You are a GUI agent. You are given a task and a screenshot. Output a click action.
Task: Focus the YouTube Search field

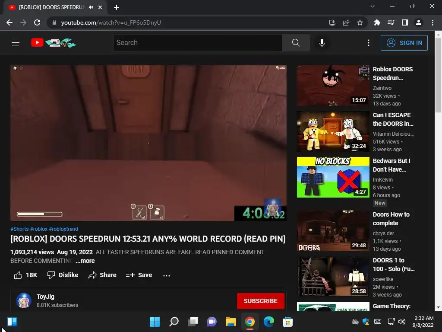(198, 43)
